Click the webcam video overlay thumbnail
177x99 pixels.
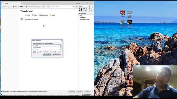(155, 82)
